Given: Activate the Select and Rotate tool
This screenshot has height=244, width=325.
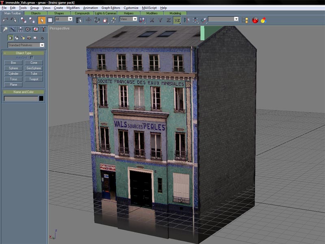Looking at the screenshot, I should [97, 20].
